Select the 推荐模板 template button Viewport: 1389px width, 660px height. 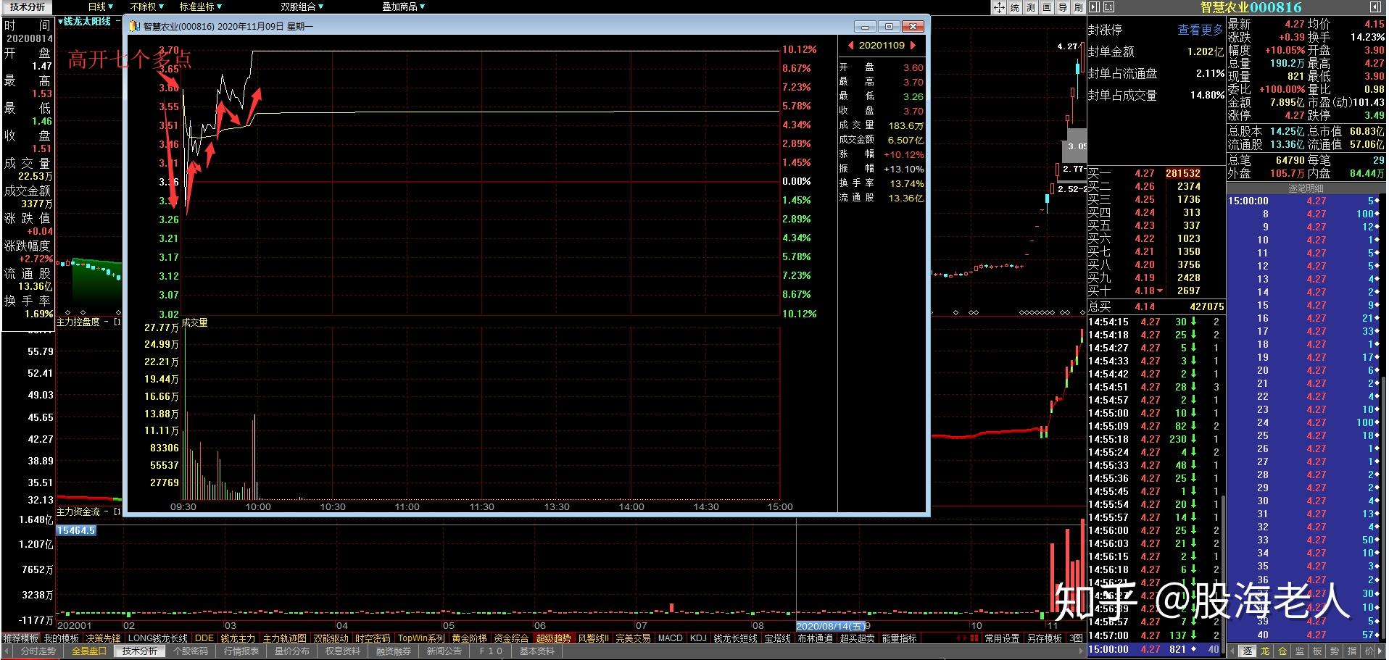coord(20,638)
